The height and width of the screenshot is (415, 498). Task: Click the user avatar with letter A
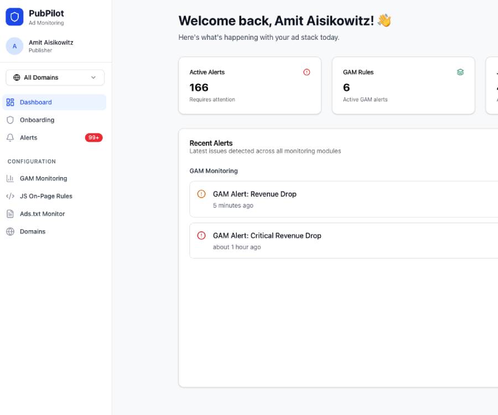(14, 46)
